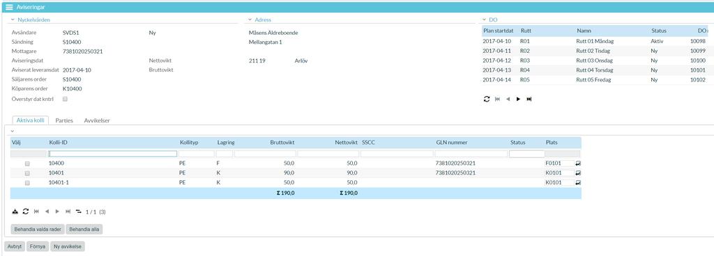Collapse the kolli table using chevron
The width and height of the screenshot is (714, 256).
[x=13, y=131]
